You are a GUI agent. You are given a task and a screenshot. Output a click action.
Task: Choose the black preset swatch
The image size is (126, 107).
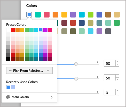8,59
